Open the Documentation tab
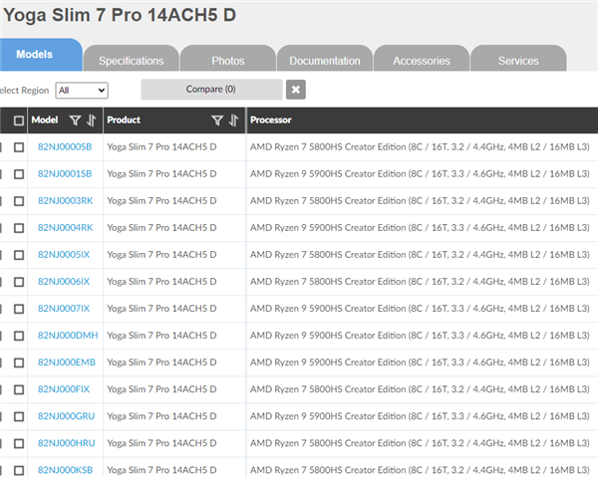 325,59
